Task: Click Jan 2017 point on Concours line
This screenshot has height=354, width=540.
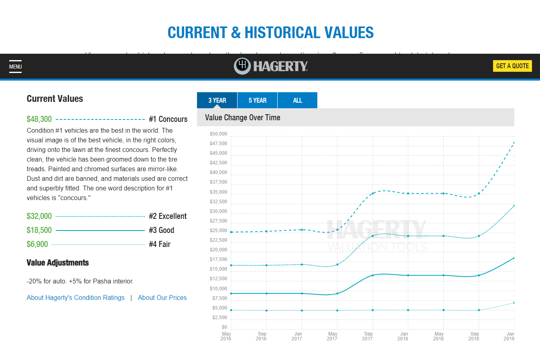Action: [302, 229]
